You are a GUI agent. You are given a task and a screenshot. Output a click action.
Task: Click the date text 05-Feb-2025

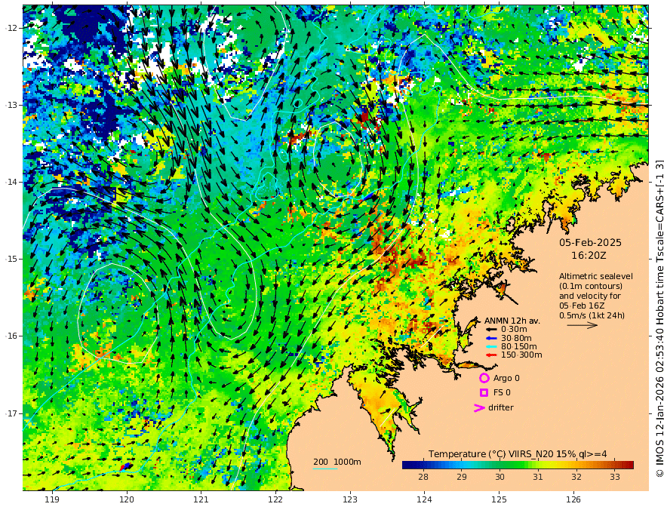[590, 242]
